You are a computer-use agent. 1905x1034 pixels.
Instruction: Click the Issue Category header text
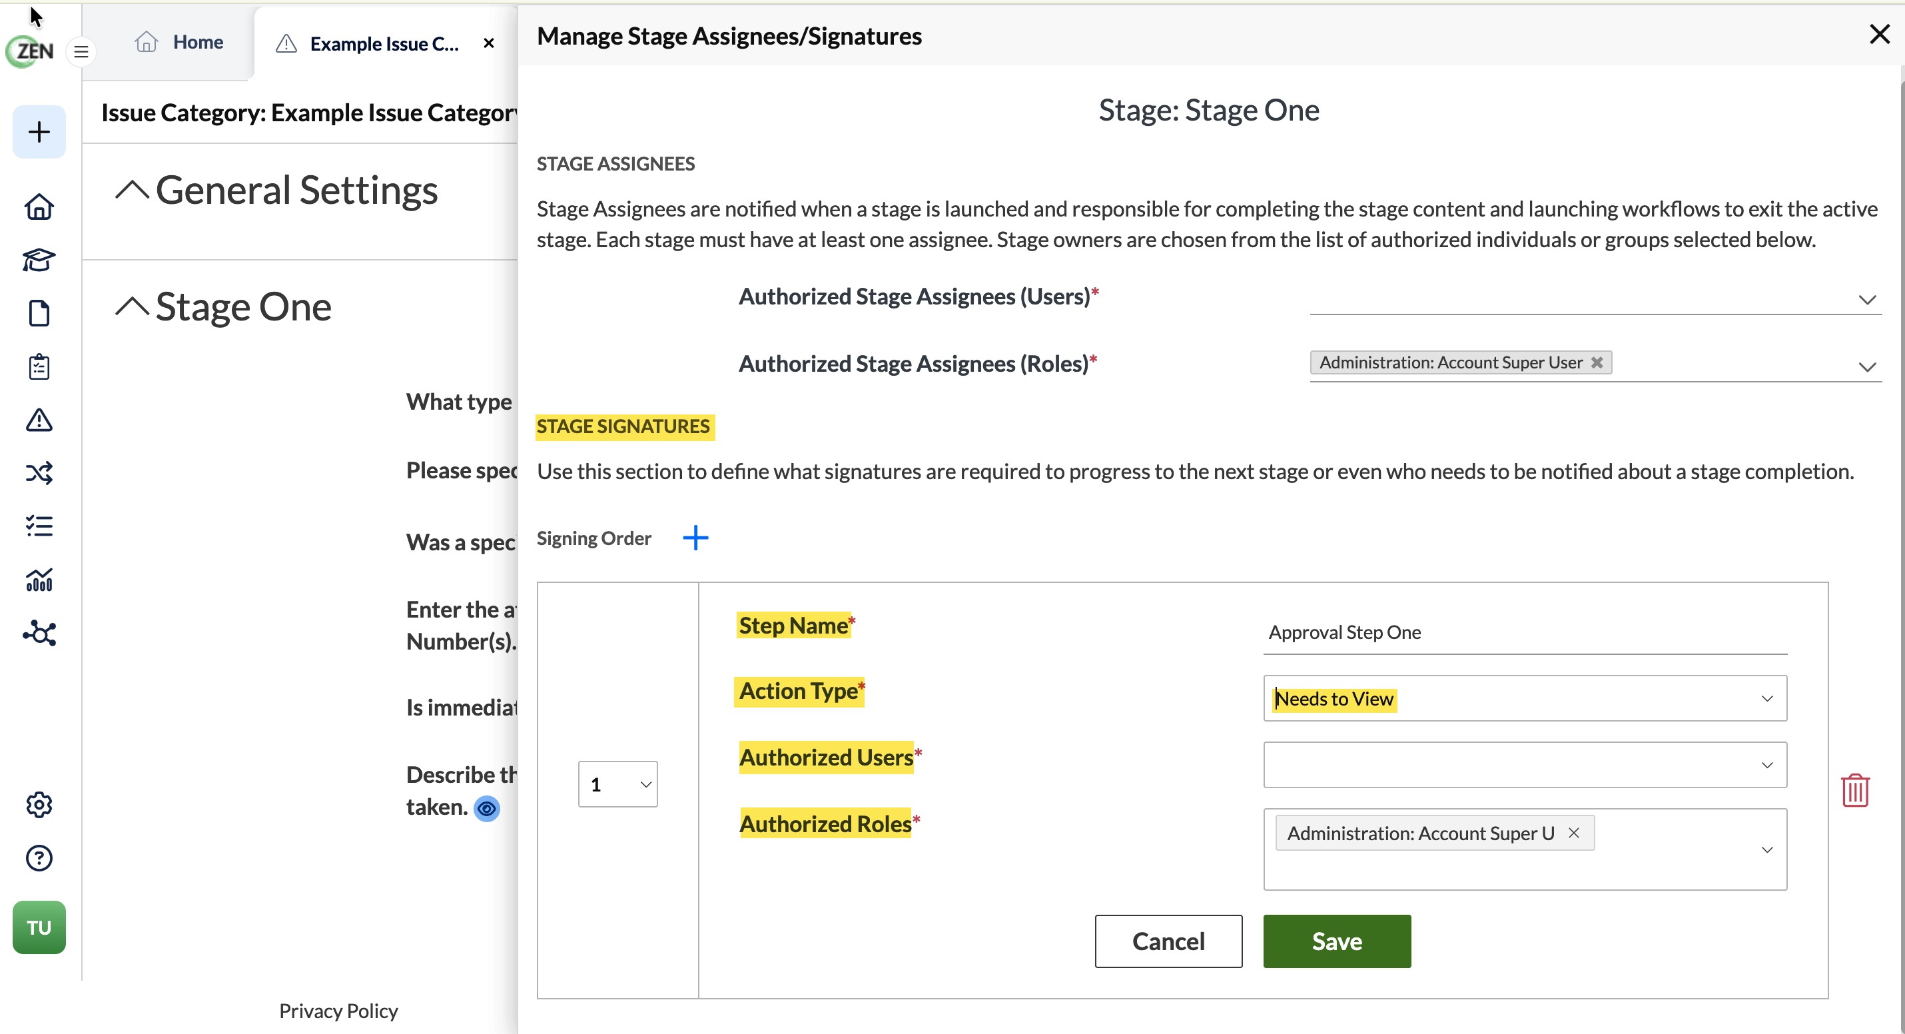click(x=308, y=113)
